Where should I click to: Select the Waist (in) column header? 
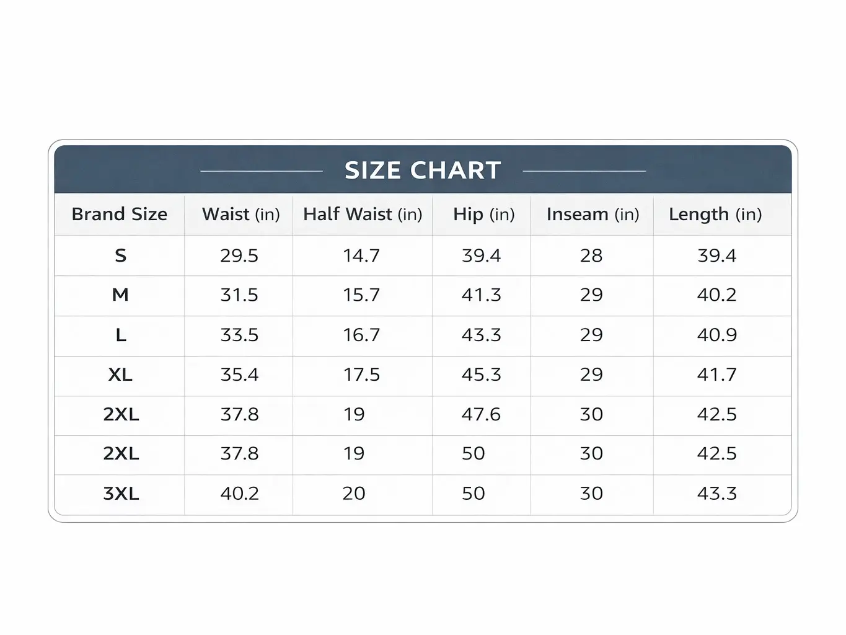pyautogui.click(x=241, y=214)
